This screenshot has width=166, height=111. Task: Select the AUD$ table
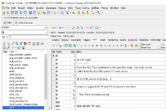pyautogui.click(x=12, y=71)
